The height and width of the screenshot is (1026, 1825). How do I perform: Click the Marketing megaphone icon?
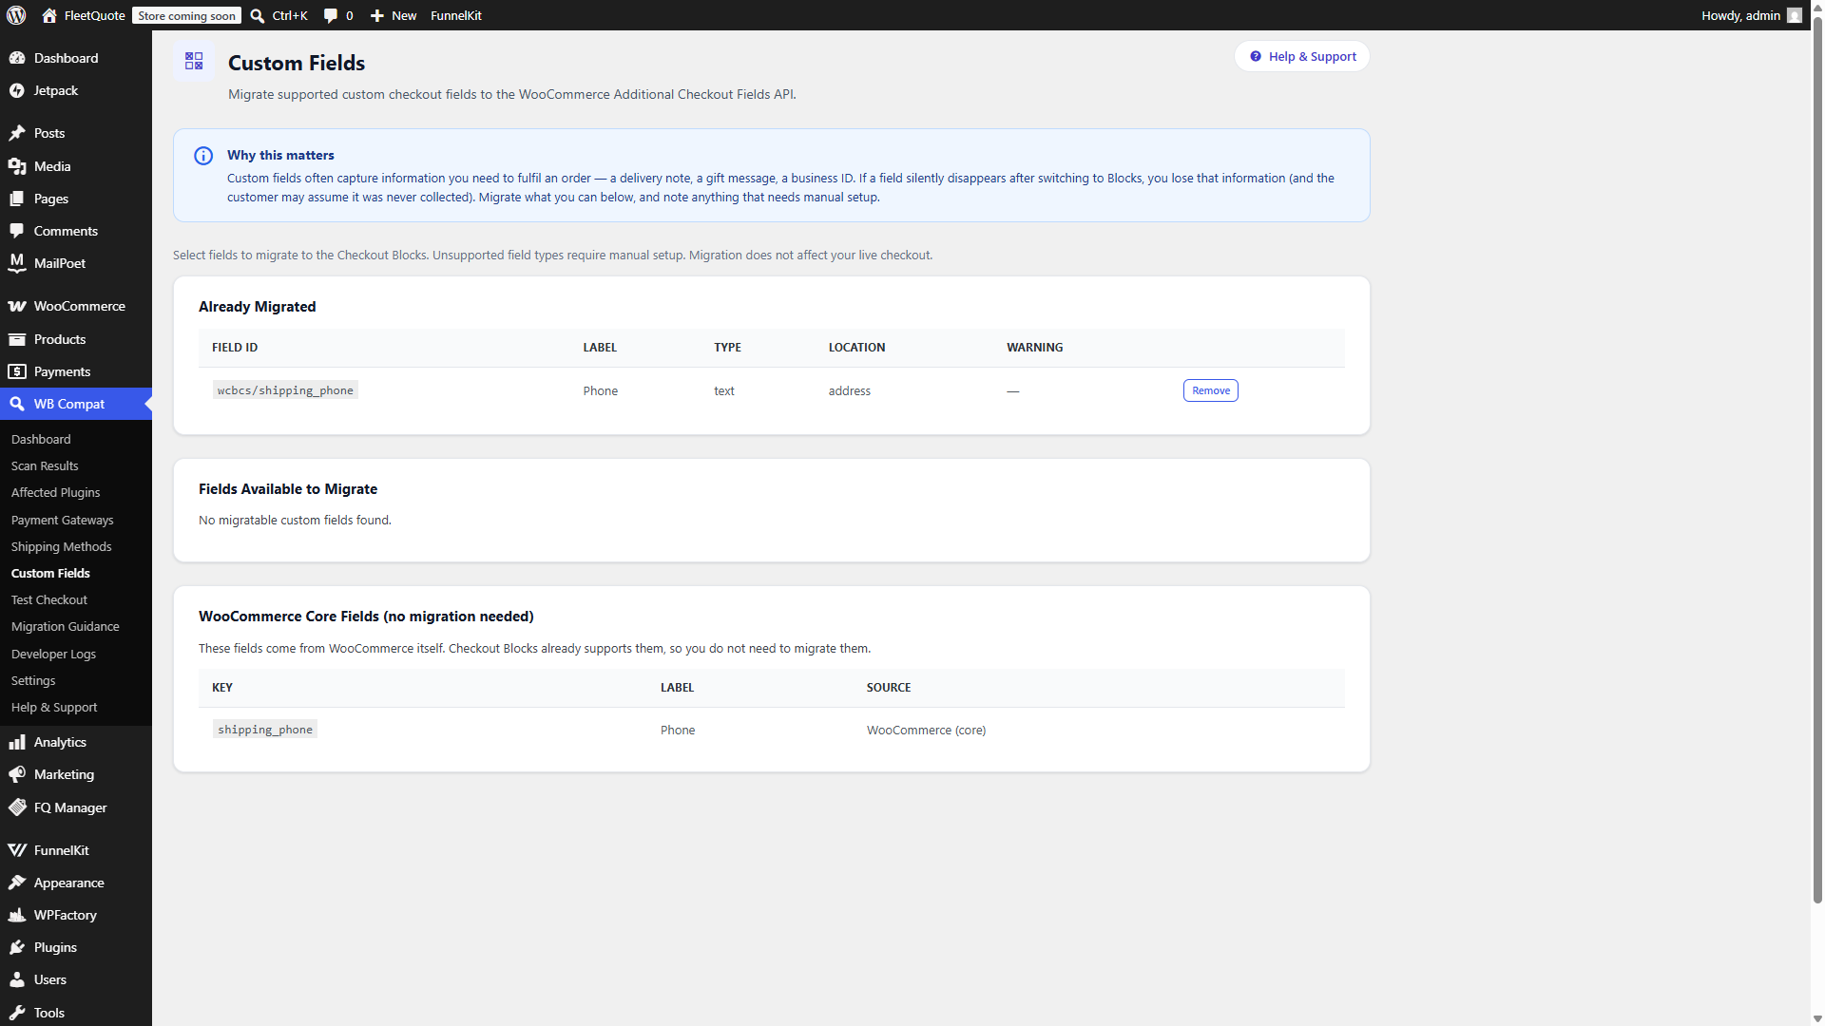[17, 774]
